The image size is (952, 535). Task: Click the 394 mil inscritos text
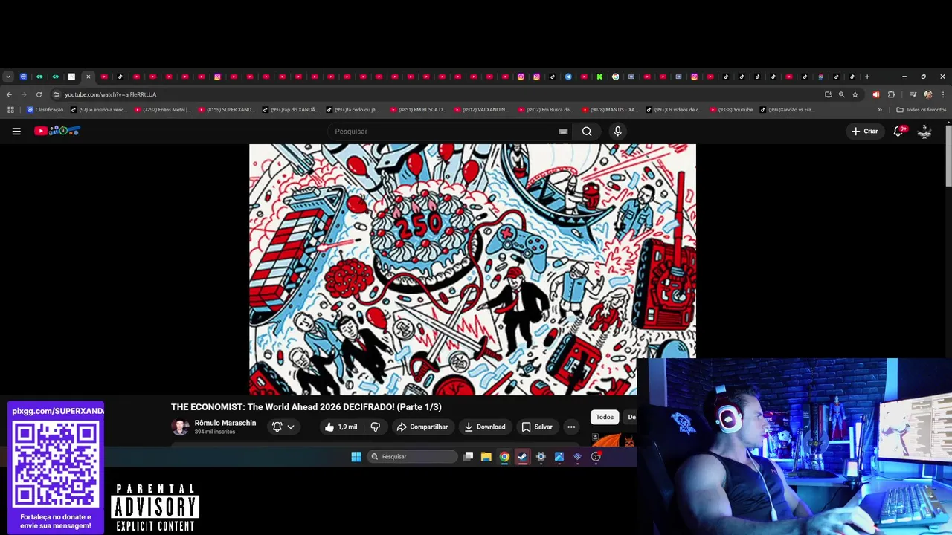coord(215,432)
